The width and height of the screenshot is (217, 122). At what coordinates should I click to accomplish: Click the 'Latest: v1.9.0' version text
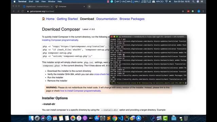click(88, 29)
